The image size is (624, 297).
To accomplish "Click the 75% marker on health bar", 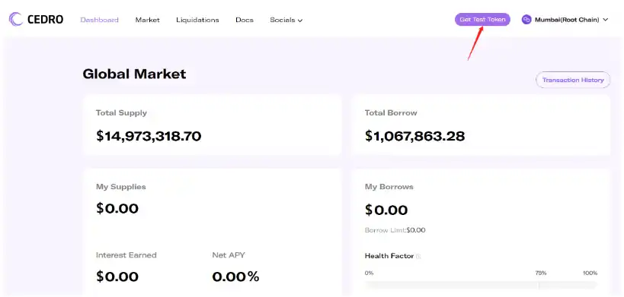I will click(x=541, y=273).
